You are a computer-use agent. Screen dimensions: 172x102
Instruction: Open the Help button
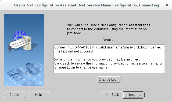38,95
